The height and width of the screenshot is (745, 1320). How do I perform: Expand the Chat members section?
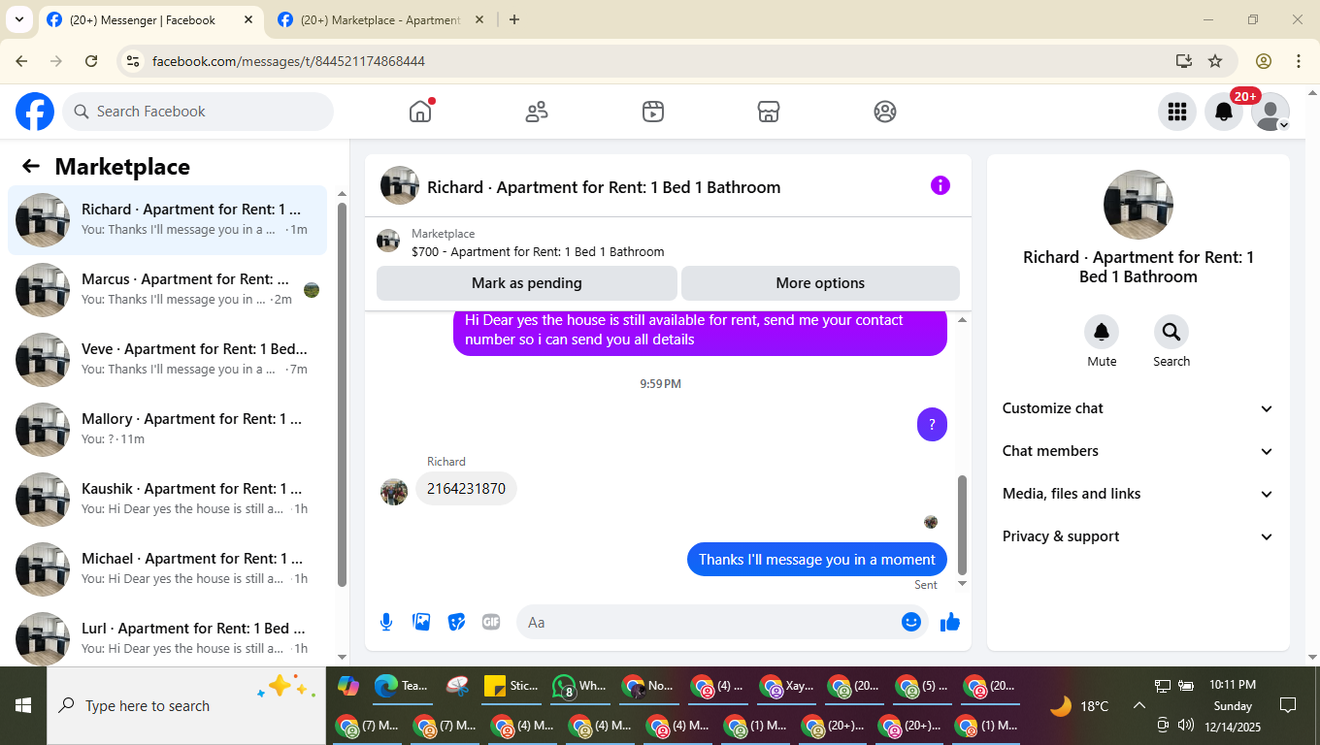pos(1138,451)
